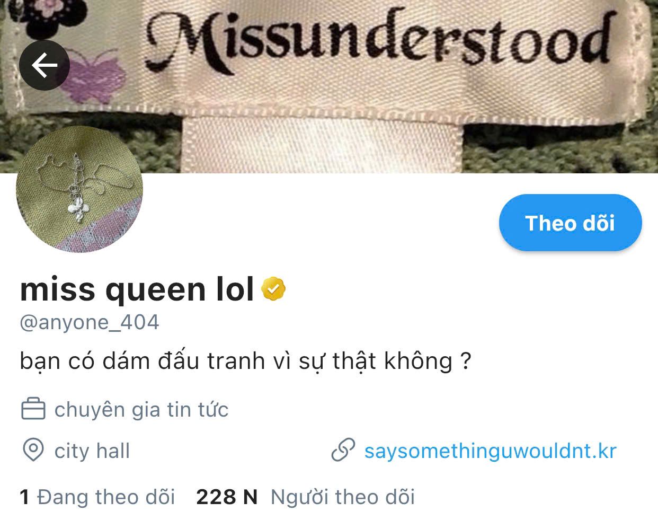Select the @anyone_404 handle text
Image resolution: width=658 pixels, height=529 pixels.
(90, 322)
